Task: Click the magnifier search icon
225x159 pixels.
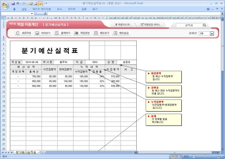Action: (204, 25)
